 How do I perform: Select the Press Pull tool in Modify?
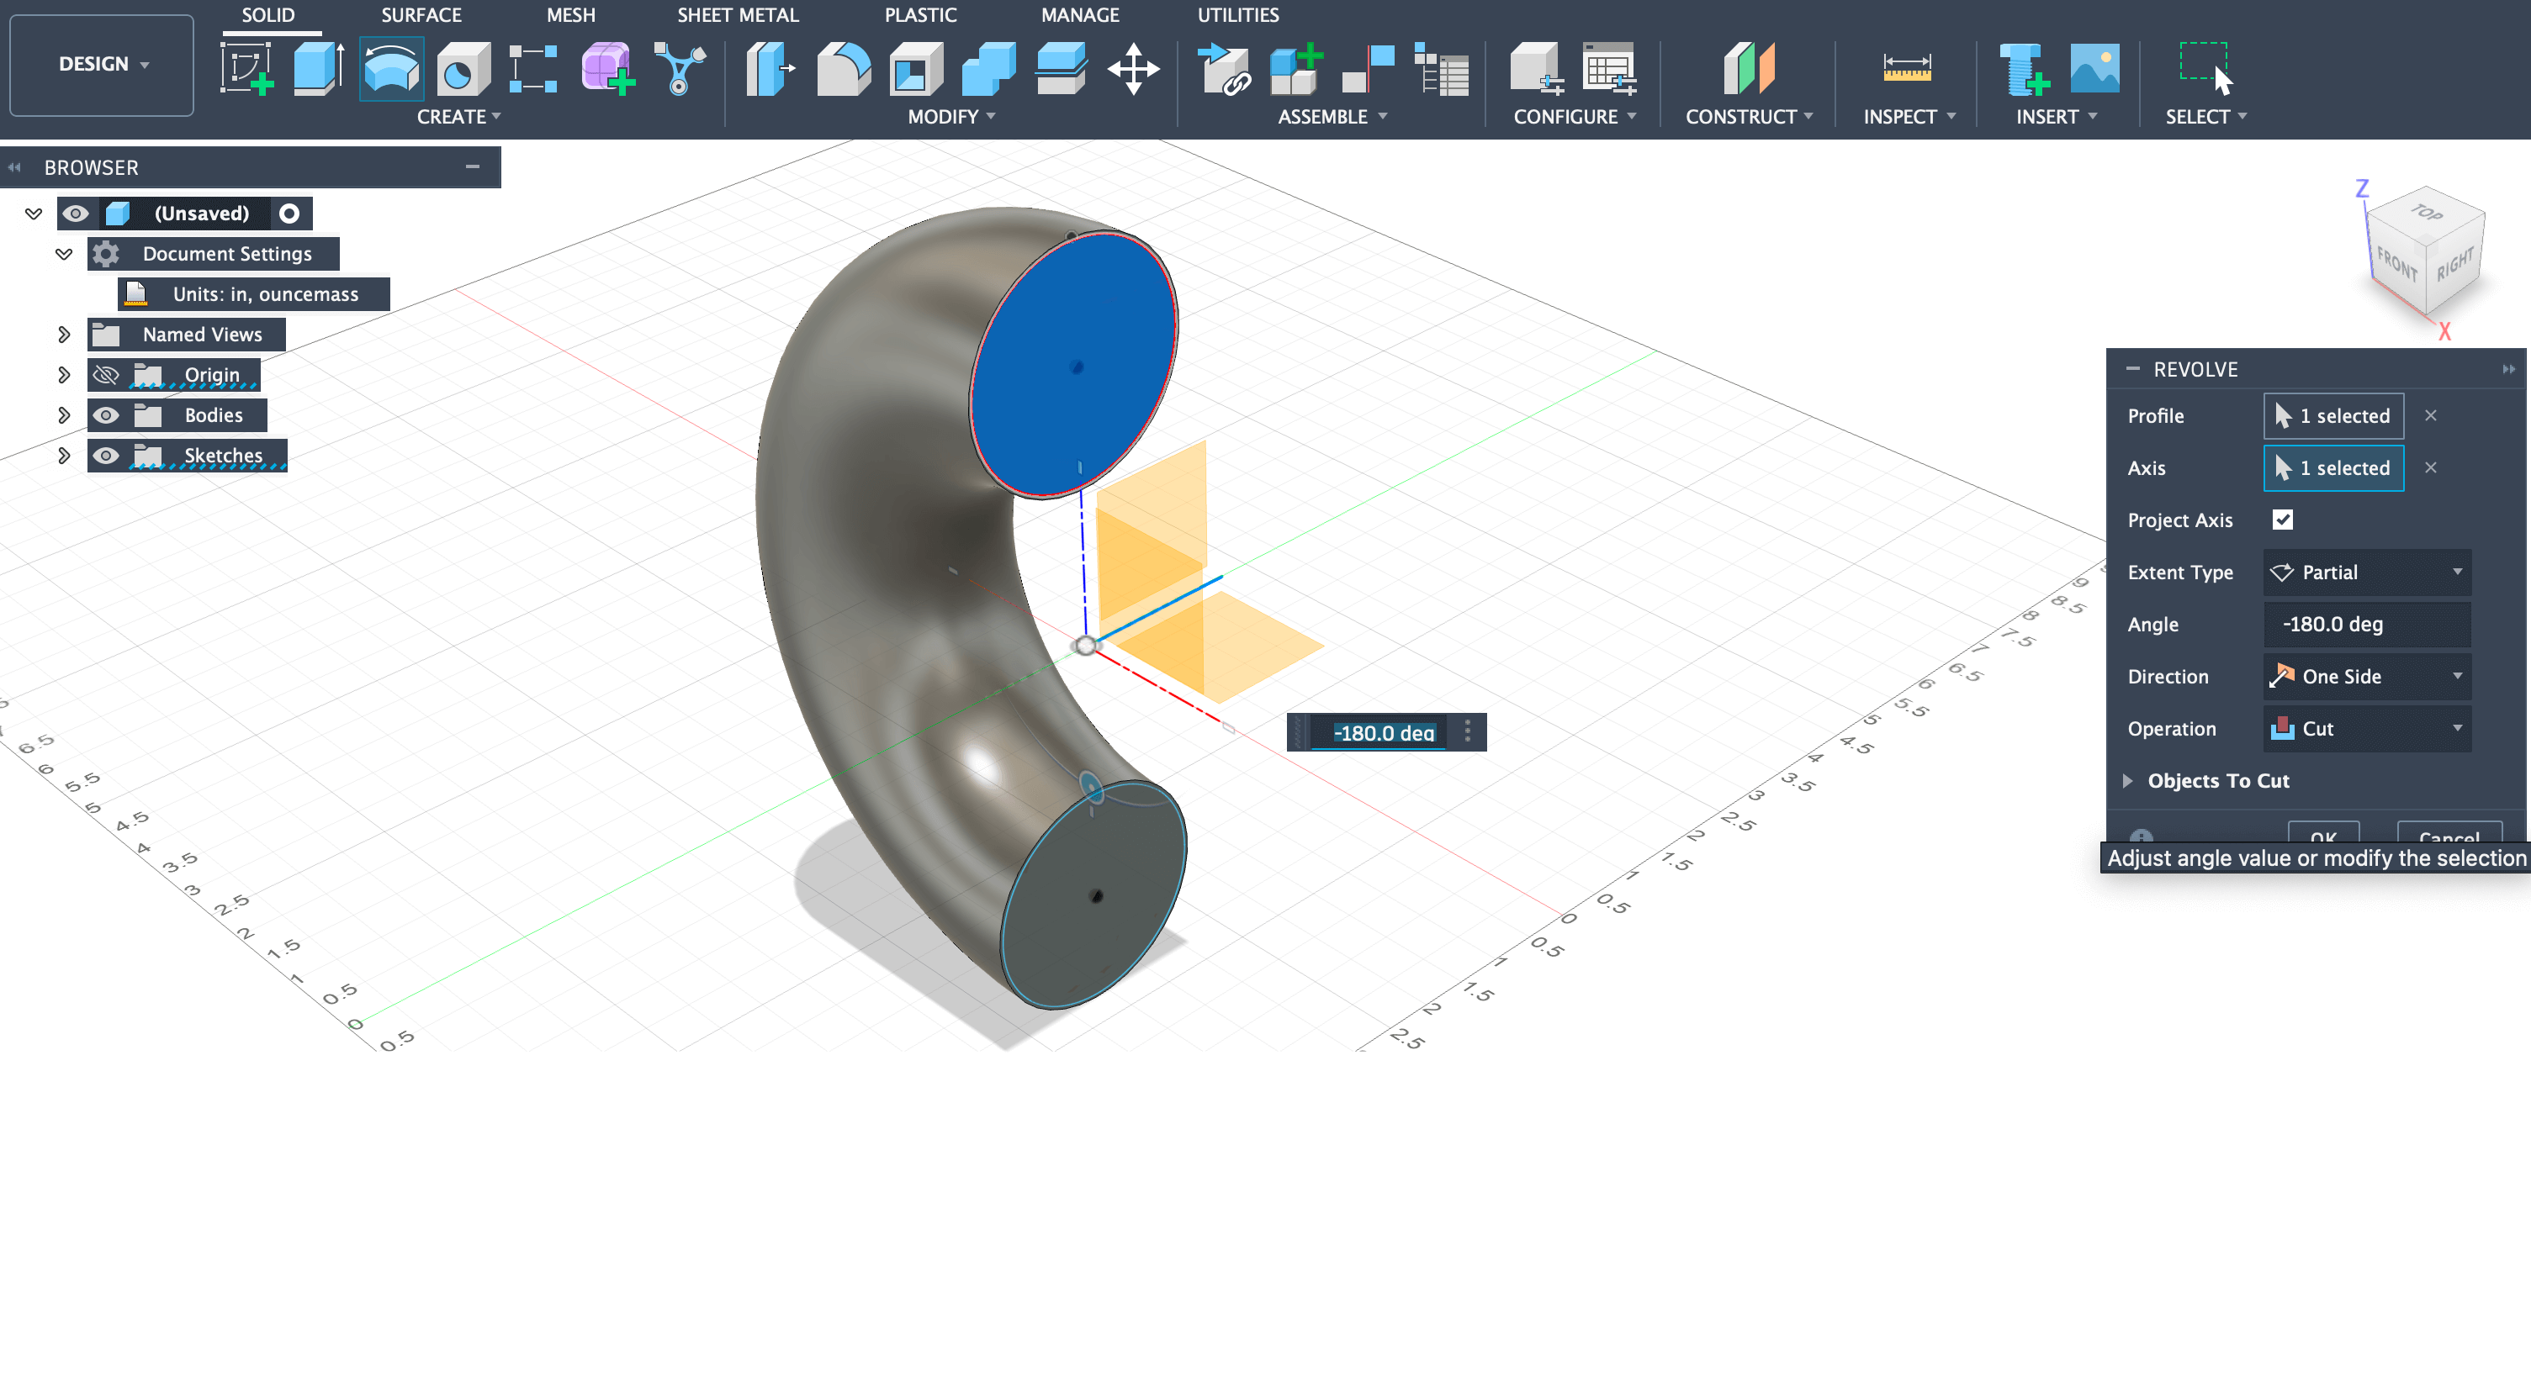pyautogui.click(x=771, y=69)
